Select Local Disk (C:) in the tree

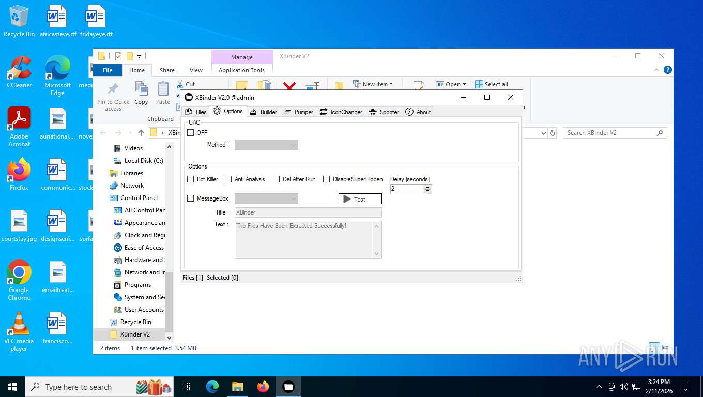pyautogui.click(x=144, y=161)
